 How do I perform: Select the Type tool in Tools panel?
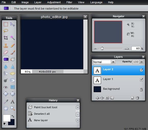[13, 102]
